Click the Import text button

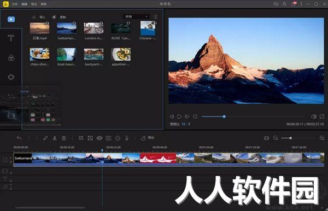pyautogui.click(x=43, y=17)
